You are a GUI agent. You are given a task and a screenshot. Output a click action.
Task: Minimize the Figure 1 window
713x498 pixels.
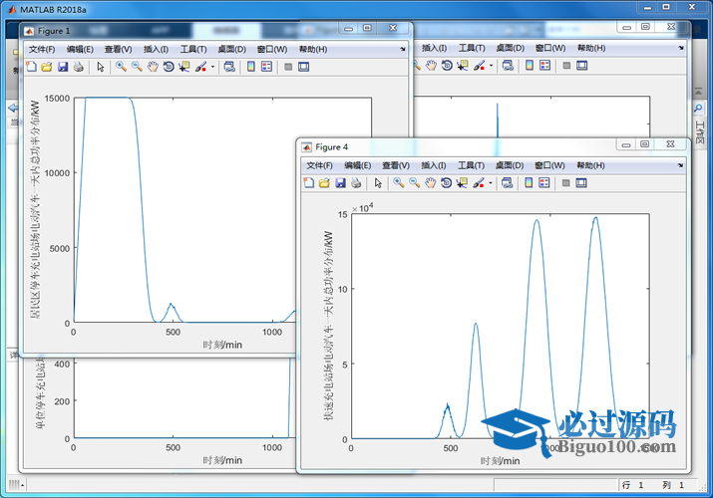click(x=349, y=29)
